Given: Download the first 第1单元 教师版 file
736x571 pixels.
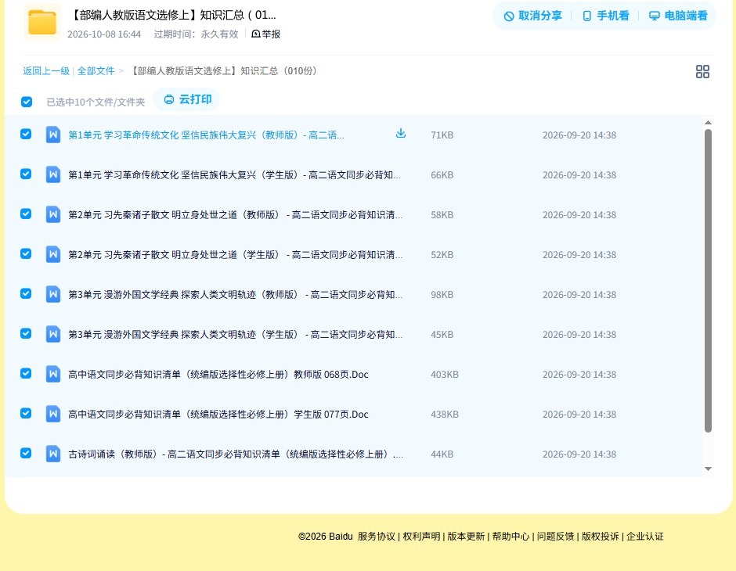Looking at the screenshot, I should point(400,134).
